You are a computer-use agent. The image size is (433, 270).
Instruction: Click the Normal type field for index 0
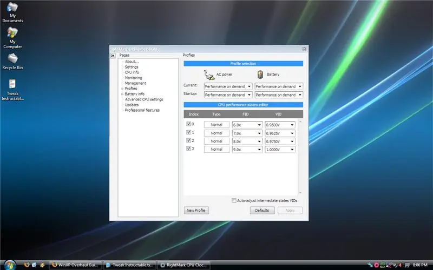pos(216,125)
